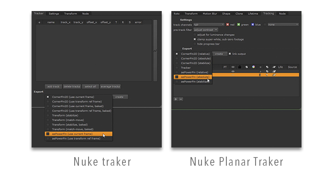Click the plus icon to add a layer
This screenshot has height=193, width=335.
tap(176, 99)
